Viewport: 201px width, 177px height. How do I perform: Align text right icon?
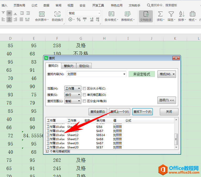pos(15,19)
